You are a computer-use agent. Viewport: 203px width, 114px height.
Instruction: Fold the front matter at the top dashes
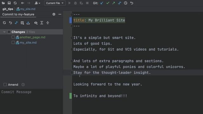coord(72,14)
